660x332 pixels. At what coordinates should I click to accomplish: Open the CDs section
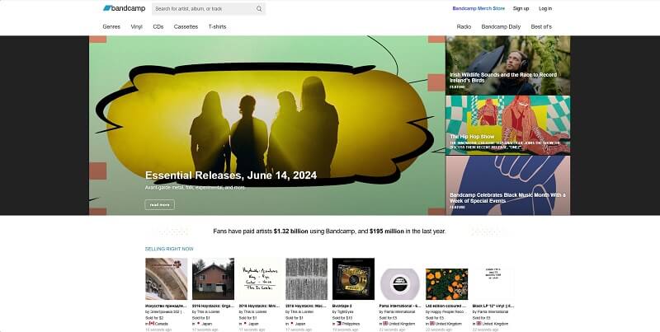click(x=158, y=26)
